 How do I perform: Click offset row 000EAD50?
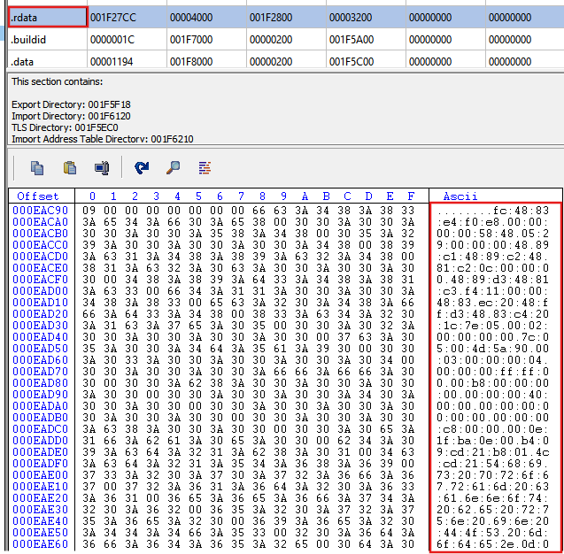click(41, 349)
